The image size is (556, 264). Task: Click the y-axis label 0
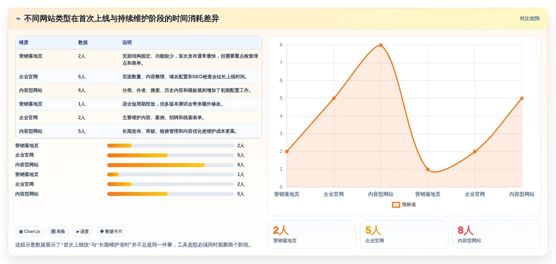(x=281, y=187)
